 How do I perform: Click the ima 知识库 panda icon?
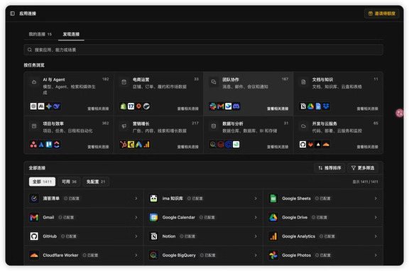pyautogui.click(x=153, y=199)
